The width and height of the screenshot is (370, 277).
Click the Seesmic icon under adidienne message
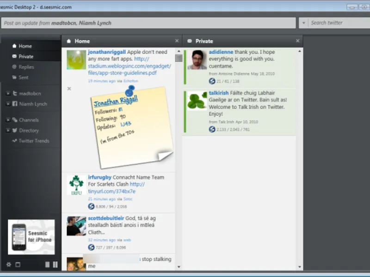click(x=212, y=81)
